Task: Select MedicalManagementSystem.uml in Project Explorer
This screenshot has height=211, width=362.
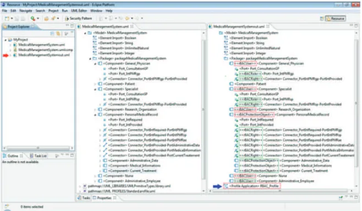Action: (x=42, y=45)
